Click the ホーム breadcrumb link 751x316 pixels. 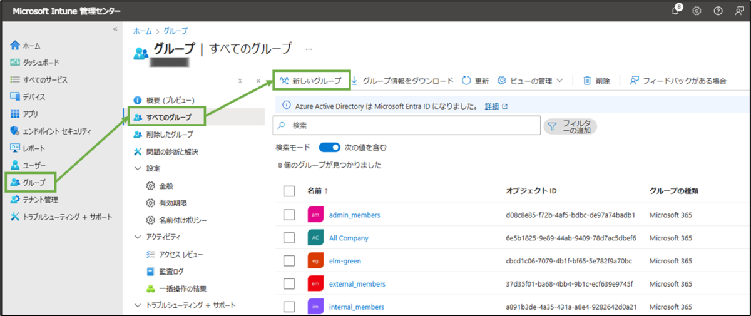142,31
